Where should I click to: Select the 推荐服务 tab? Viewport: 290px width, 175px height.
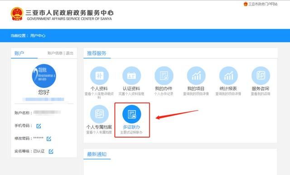point(97,53)
